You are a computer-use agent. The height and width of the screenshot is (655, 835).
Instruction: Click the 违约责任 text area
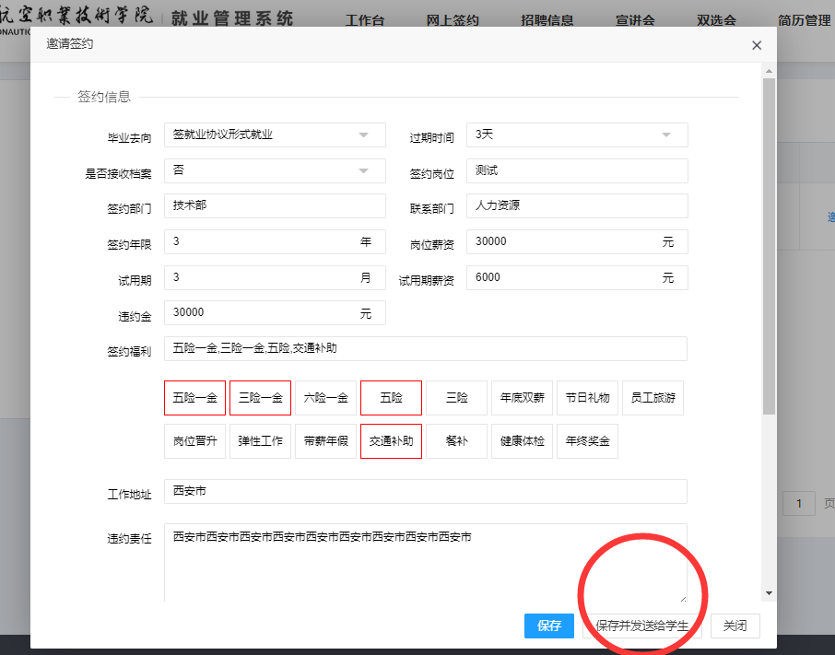(425, 564)
